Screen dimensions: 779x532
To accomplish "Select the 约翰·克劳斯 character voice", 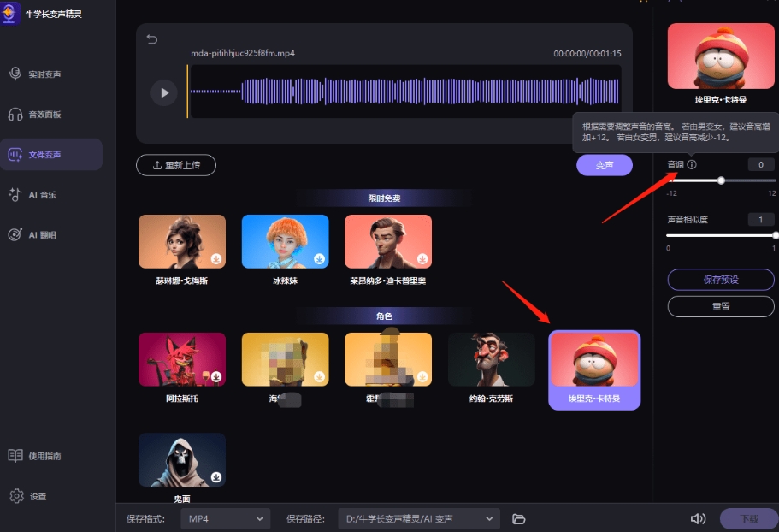I will (492, 368).
